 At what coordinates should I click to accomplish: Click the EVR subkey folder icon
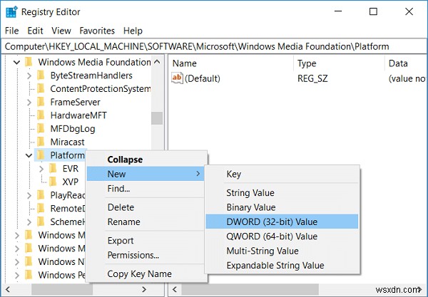(53, 169)
